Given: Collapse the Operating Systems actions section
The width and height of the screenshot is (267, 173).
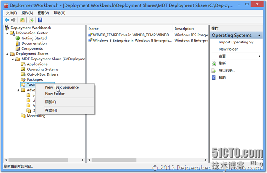Looking at the screenshot, I should tap(259, 36).
